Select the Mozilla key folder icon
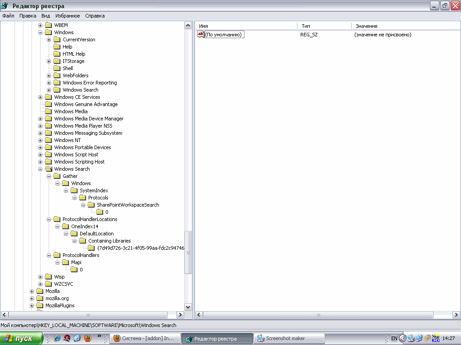Screen dimensions: 461x345 point(40,291)
